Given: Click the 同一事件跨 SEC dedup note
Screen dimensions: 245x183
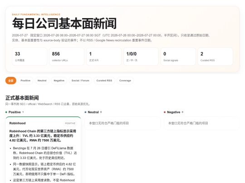Looking at the screenshot, I should click(x=48, y=104).
